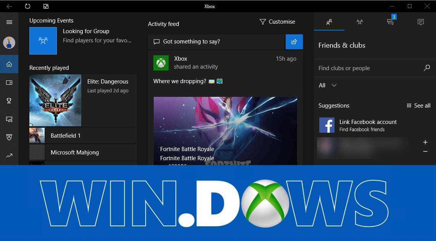Go back using the back arrow
This screenshot has height=241, width=436.
pos(9,6)
